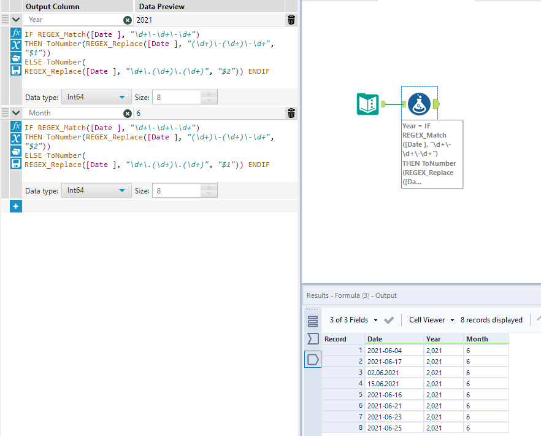Viewport: 541px width, 436px height.
Task: Show output anchor data in Results
Action: (x=313, y=359)
